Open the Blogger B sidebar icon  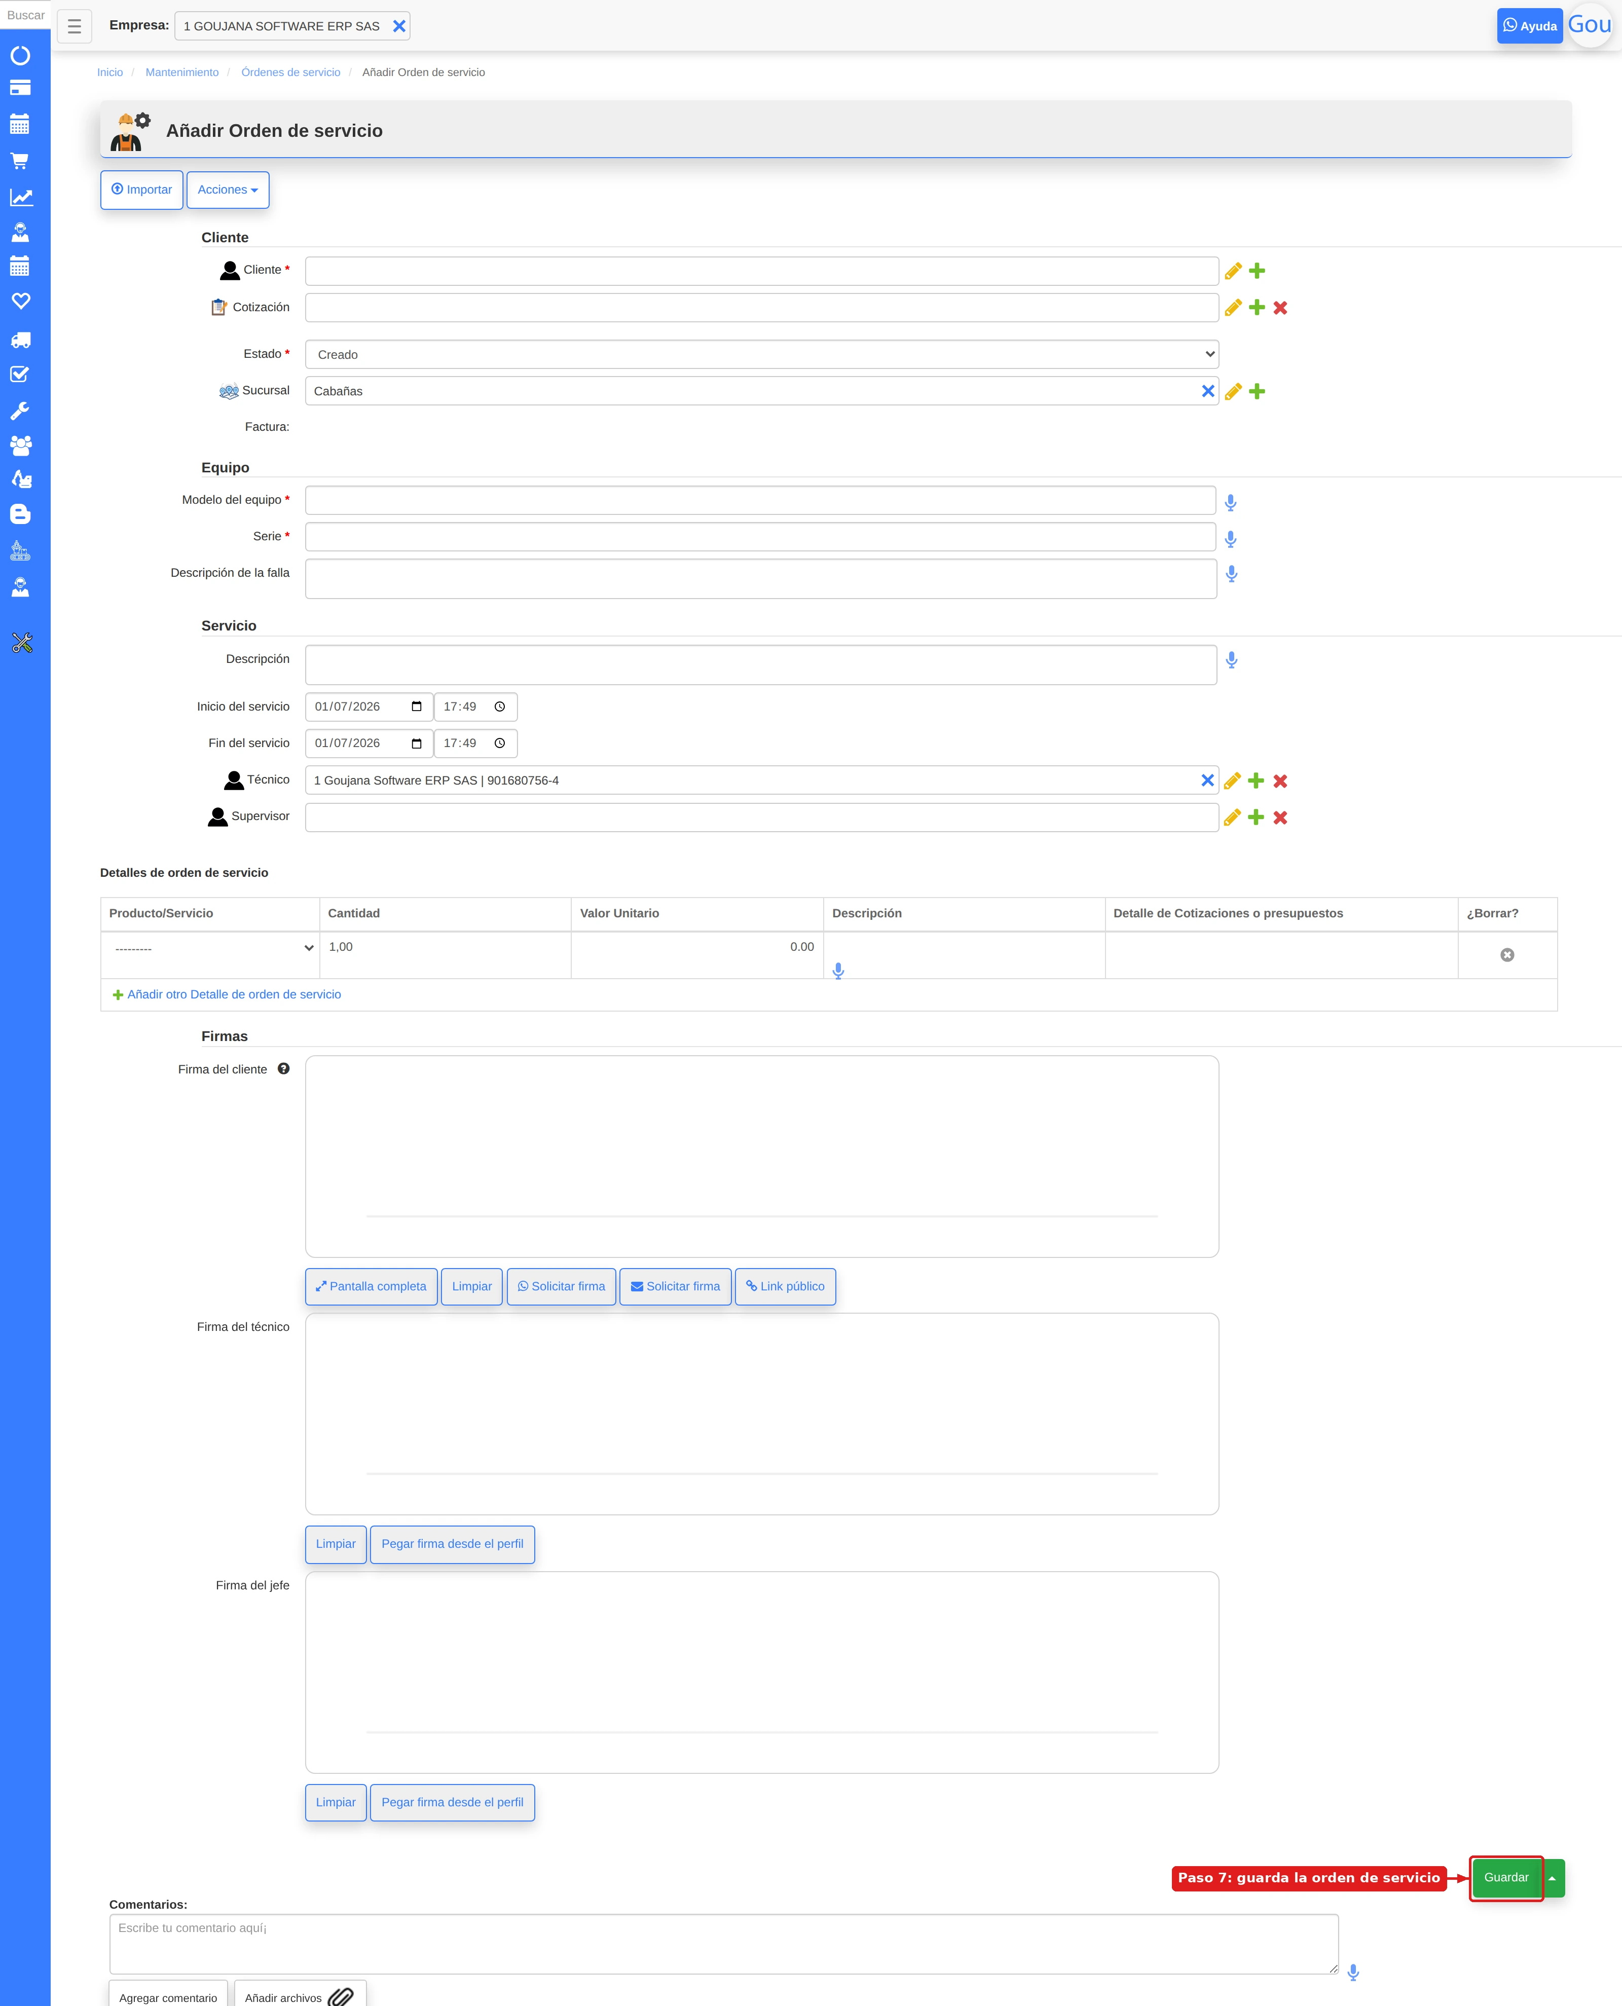click(20, 514)
